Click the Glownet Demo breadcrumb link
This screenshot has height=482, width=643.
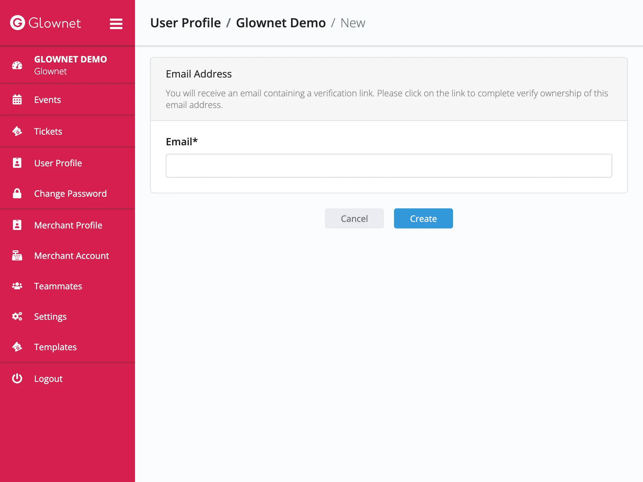point(281,23)
